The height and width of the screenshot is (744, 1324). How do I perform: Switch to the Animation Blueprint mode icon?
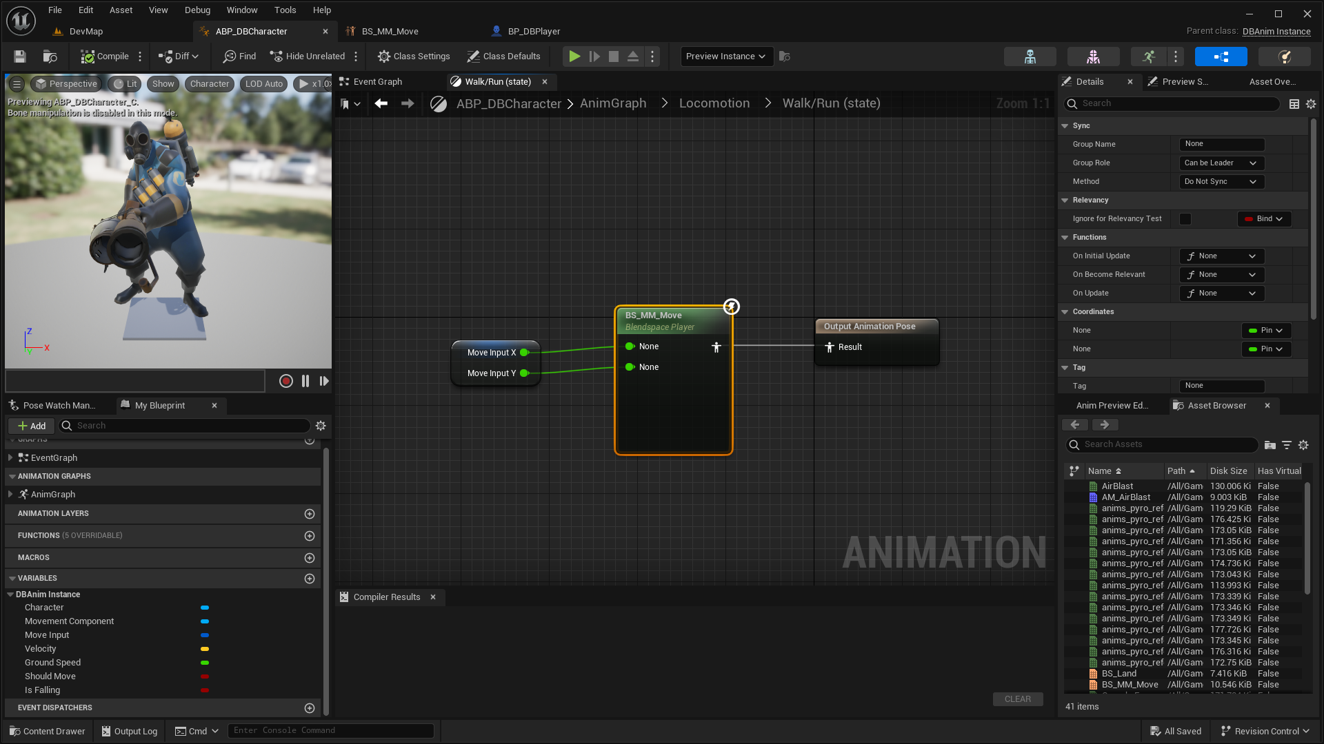1221,56
